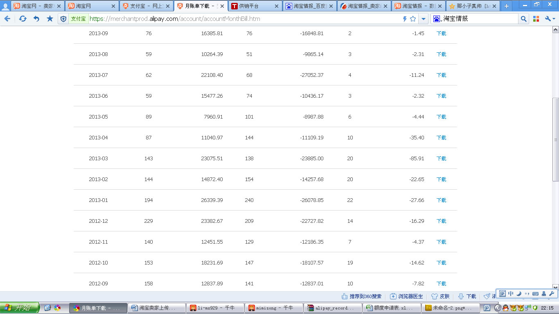
Task: Download the 2013-03 monthly bill
Action: [441, 159]
